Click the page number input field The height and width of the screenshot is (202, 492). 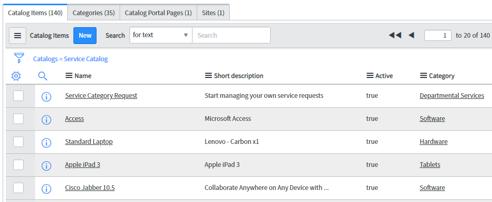438,36
